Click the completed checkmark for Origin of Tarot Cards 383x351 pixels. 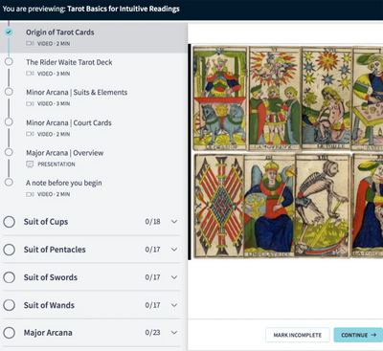tap(9, 32)
